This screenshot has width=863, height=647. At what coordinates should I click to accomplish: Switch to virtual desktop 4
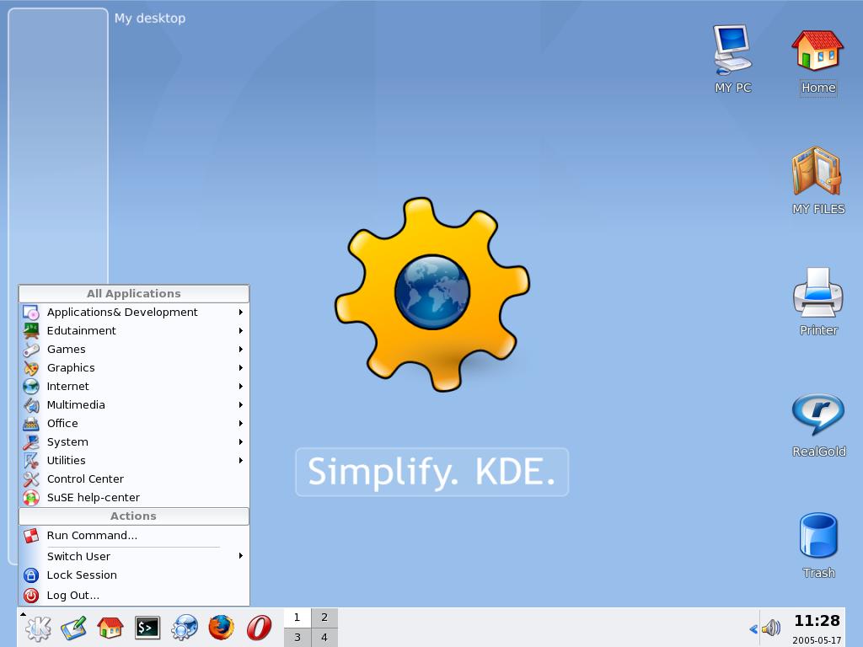324,637
